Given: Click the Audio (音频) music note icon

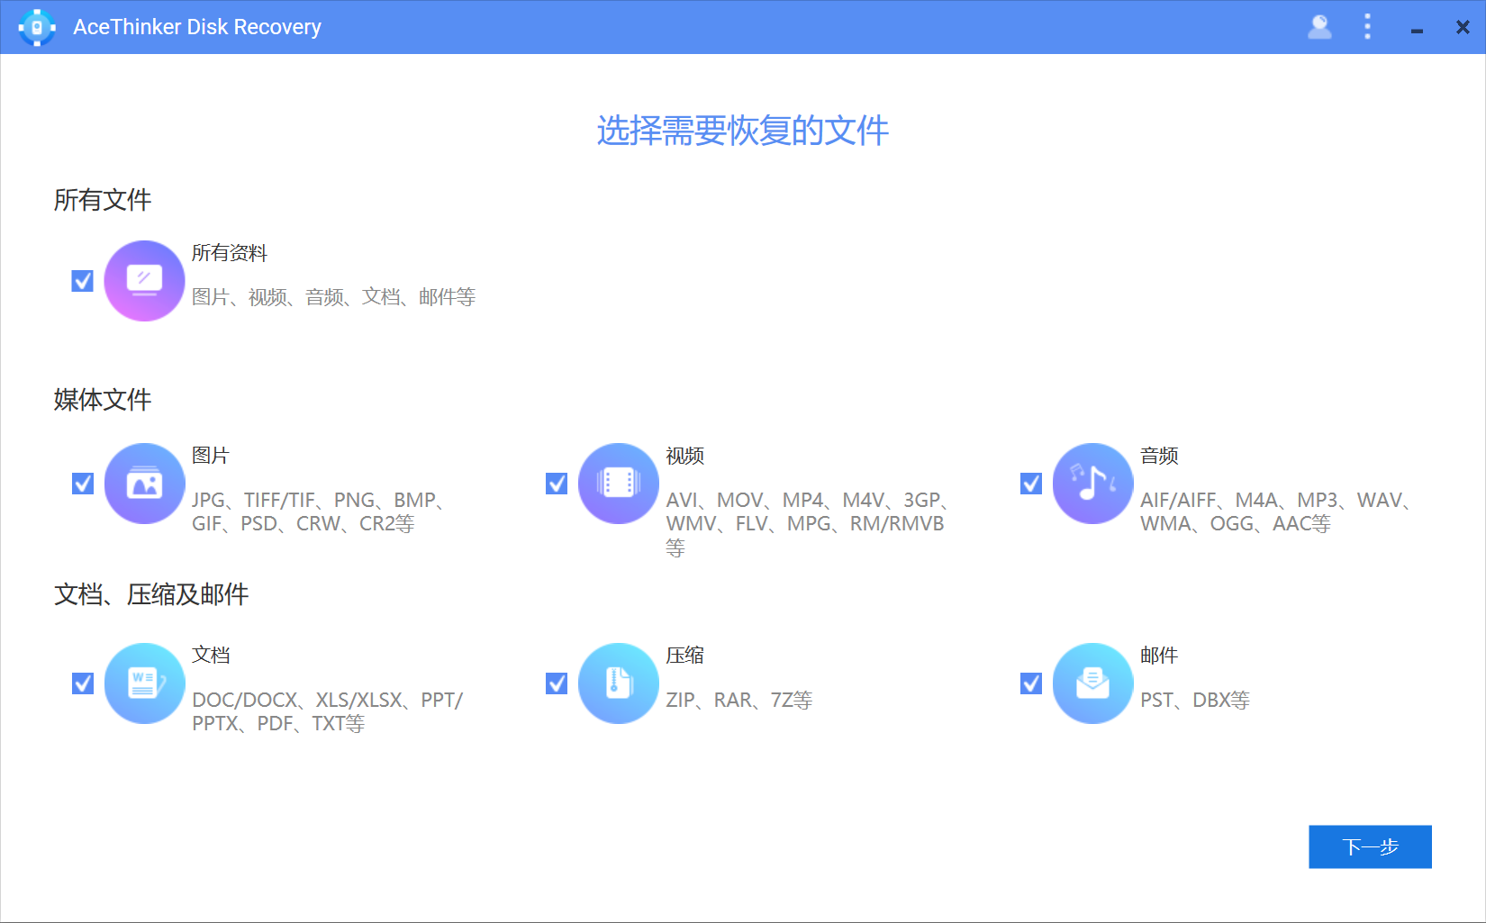Looking at the screenshot, I should coord(1092,484).
